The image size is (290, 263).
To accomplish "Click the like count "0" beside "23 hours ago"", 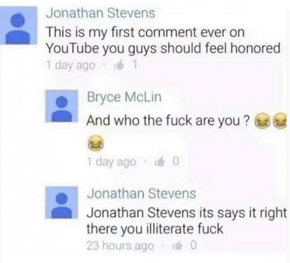I will click(x=193, y=246).
